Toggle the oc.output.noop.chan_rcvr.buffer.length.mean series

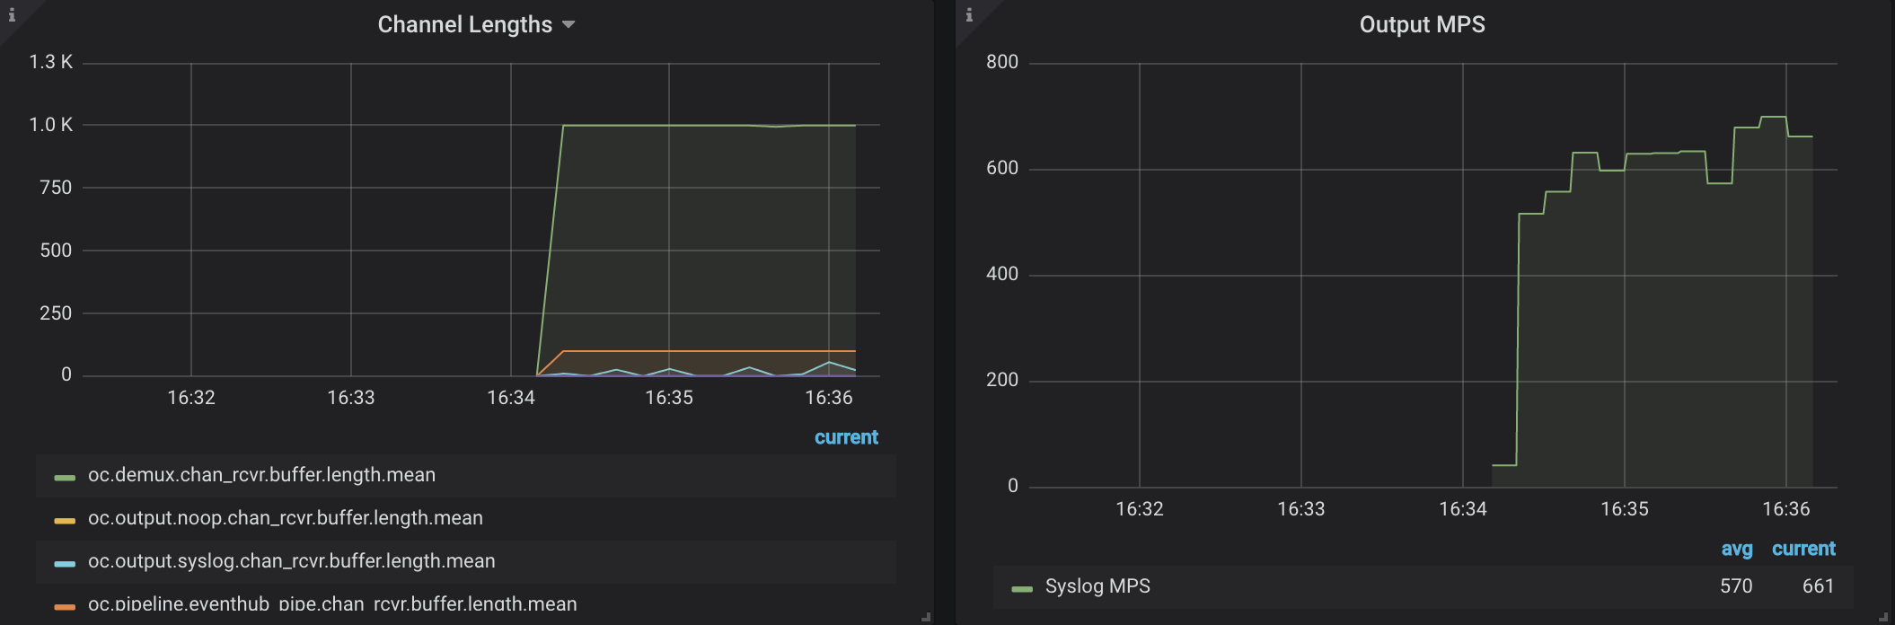(x=285, y=518)
